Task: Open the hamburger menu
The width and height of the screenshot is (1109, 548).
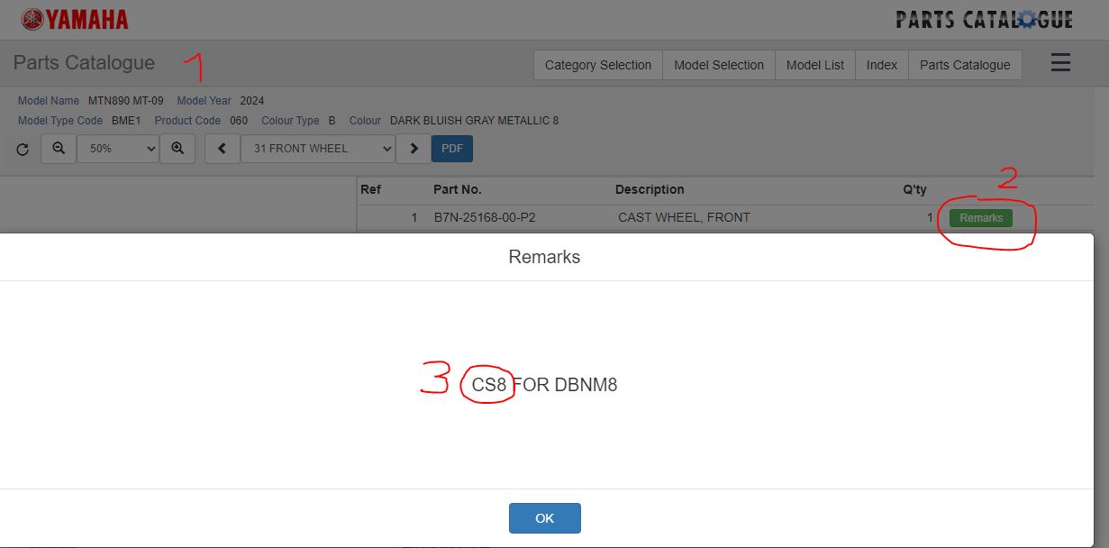Action: 1060,63
